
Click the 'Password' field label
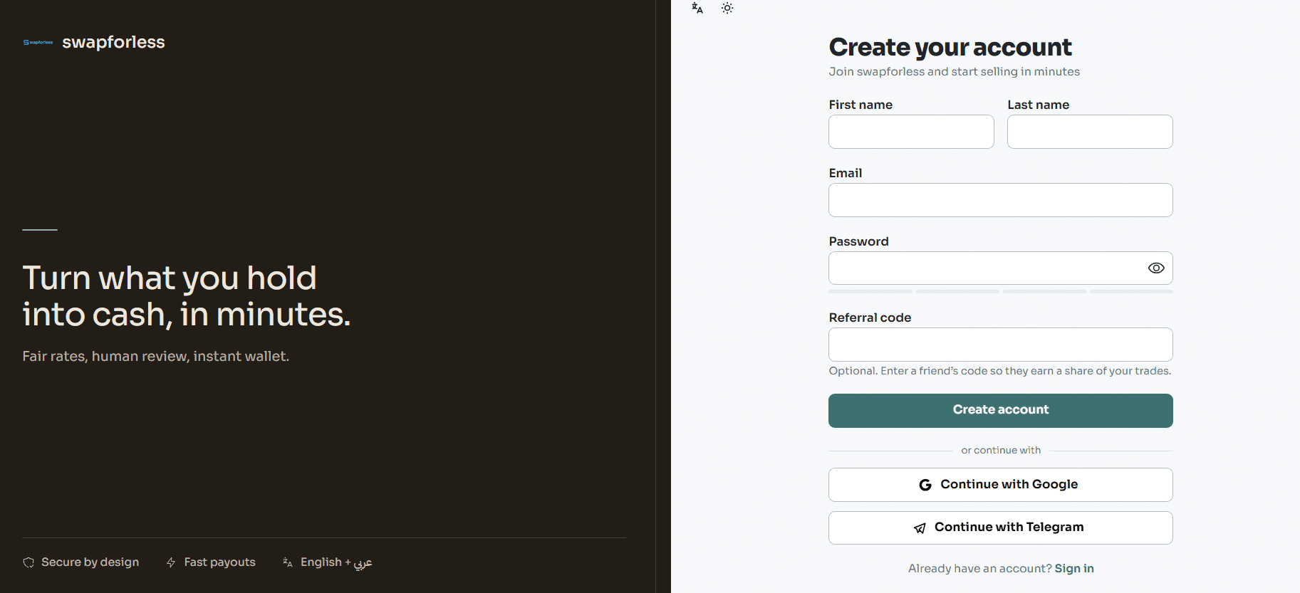[859, 241]
